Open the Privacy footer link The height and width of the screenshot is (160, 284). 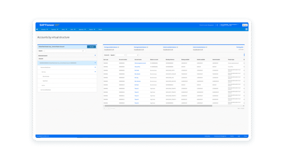[245, 136]
